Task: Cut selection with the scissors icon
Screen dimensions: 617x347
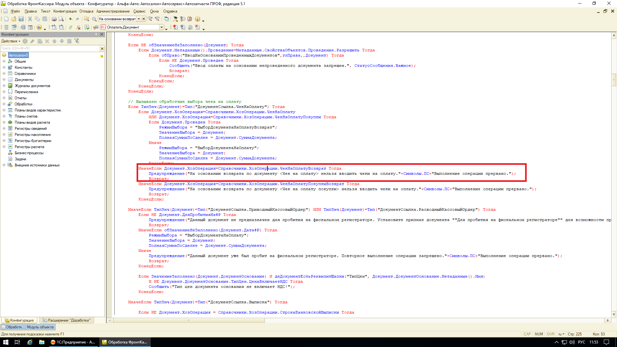Action: pyautogui.click(x=30, y=19)
